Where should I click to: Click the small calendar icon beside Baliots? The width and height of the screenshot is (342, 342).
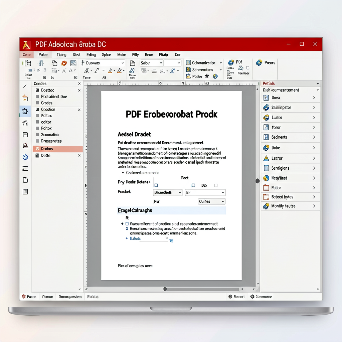pyautogui.click(x=171, y=240)
